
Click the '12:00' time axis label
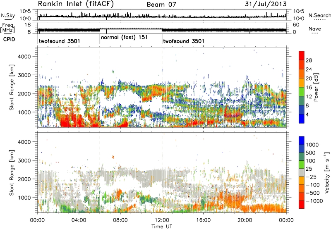[162, 220]
